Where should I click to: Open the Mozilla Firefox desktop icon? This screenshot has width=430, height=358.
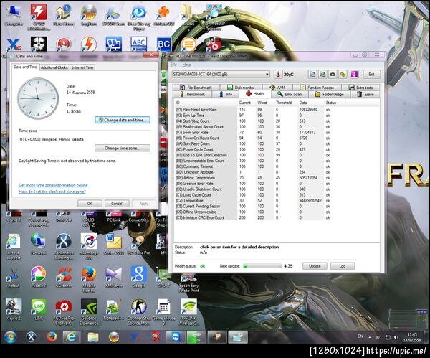pyautogui.click(x=89, y=279)
